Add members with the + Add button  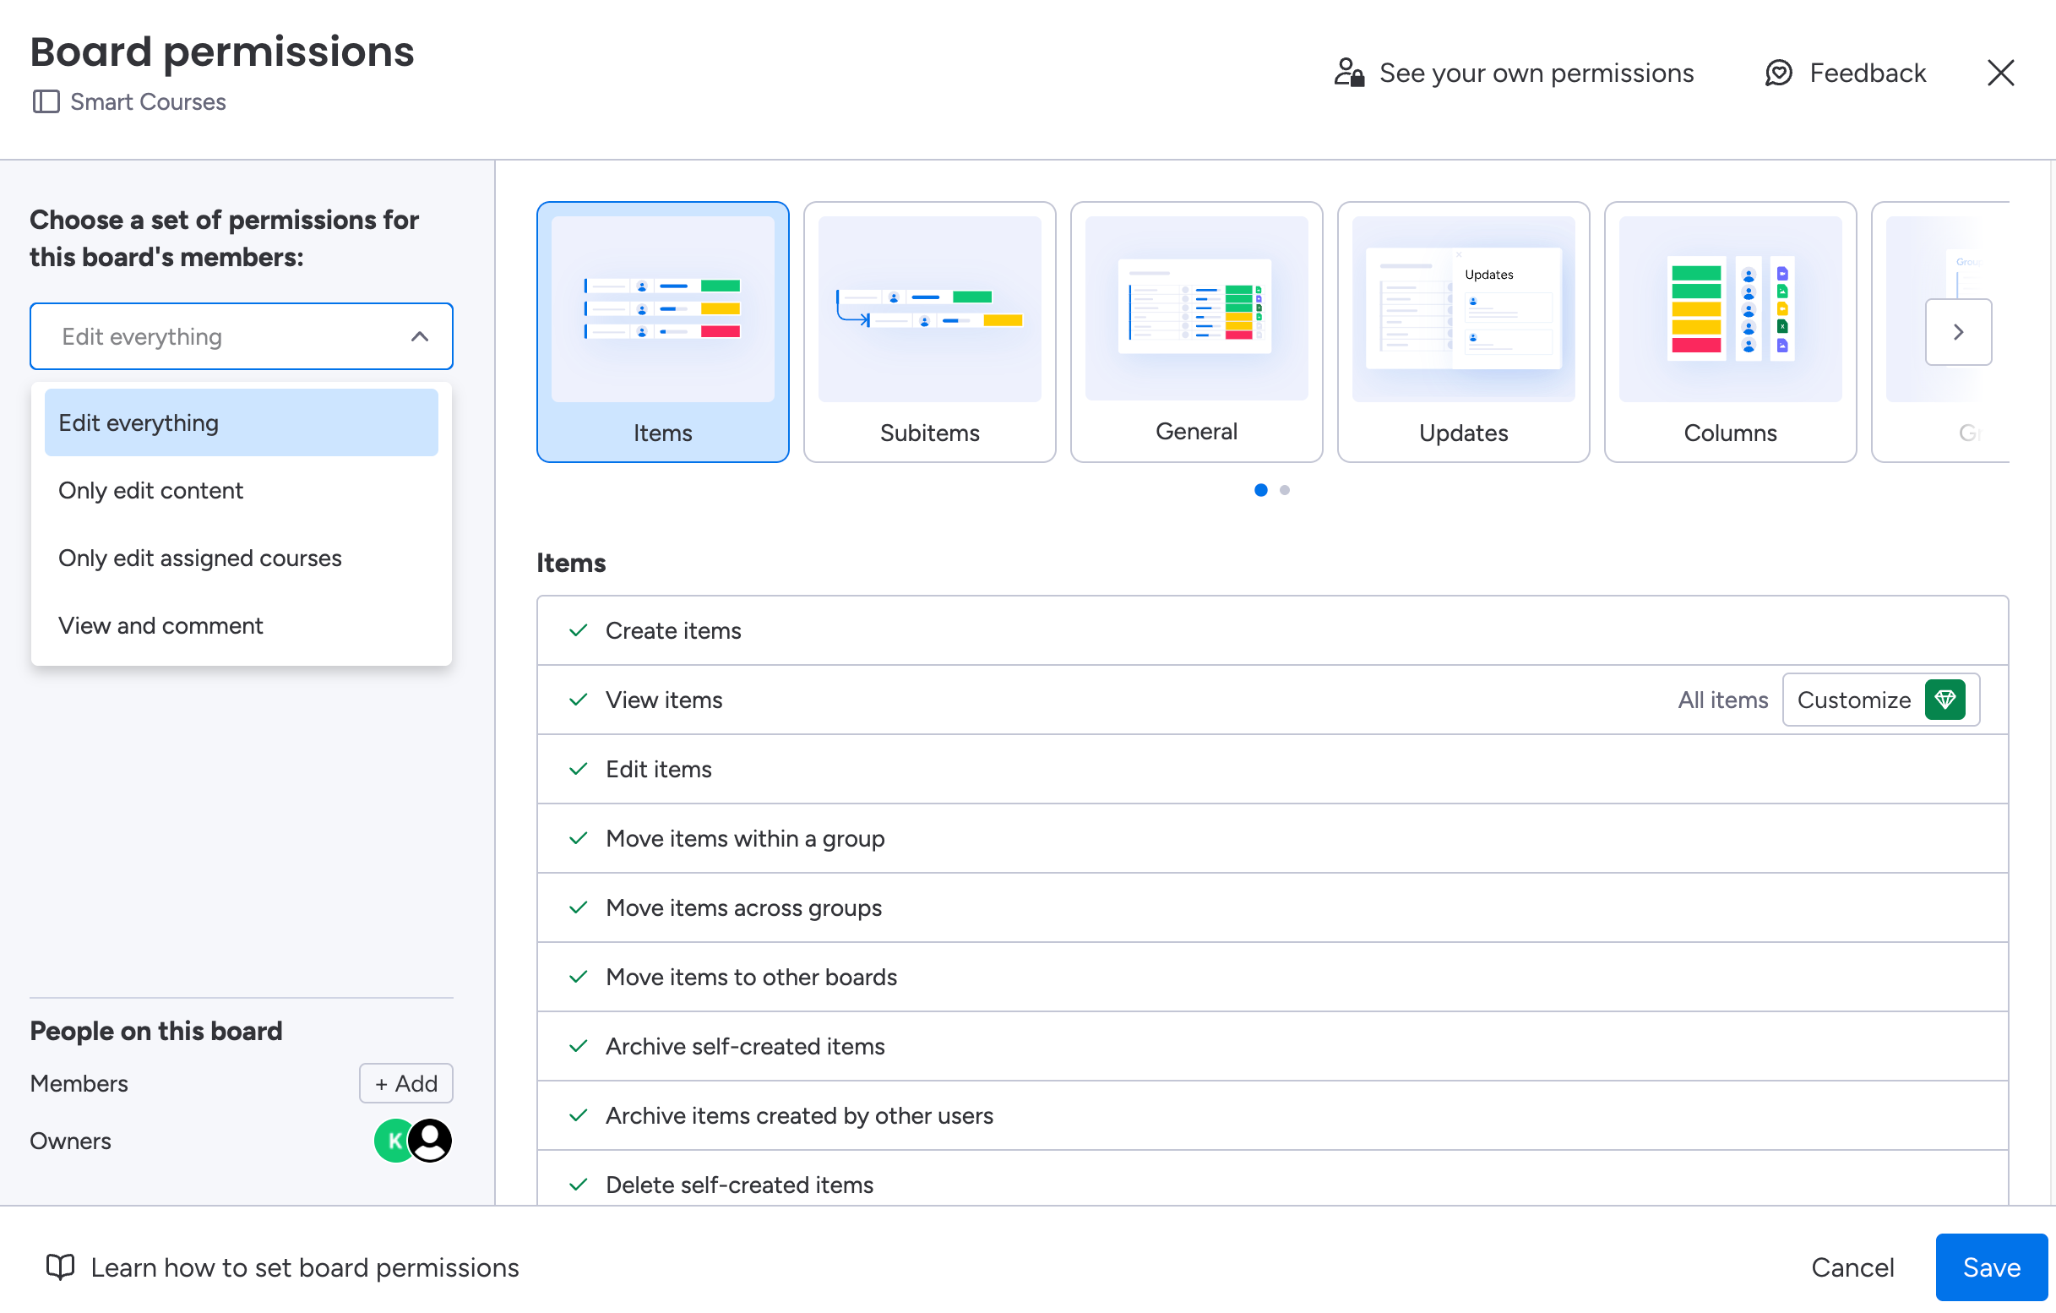pos(405,1083)
